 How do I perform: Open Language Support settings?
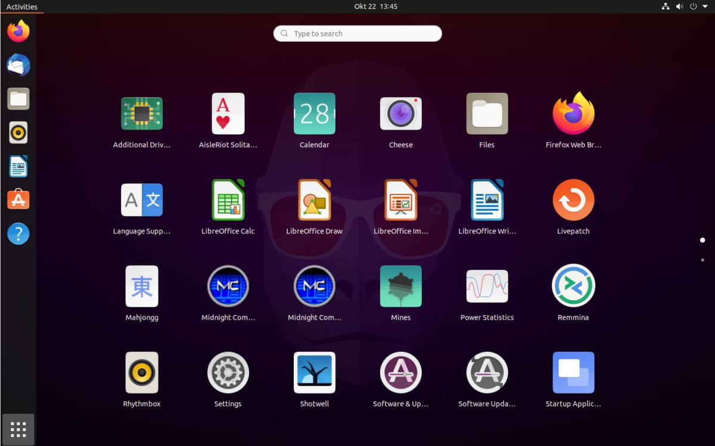click(x=142, y=200)
